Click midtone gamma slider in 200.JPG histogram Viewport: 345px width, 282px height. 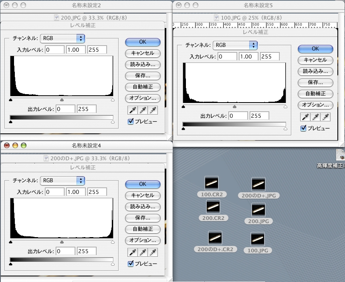click(62, 100)
